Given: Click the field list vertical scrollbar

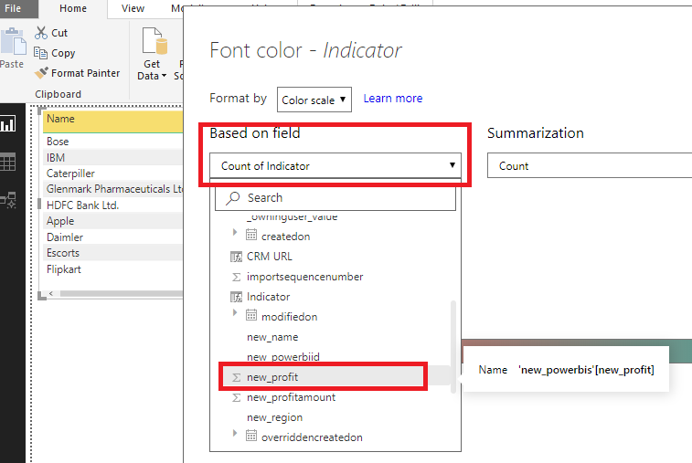Looking at the screenshot, I should [x=454, y=345].
